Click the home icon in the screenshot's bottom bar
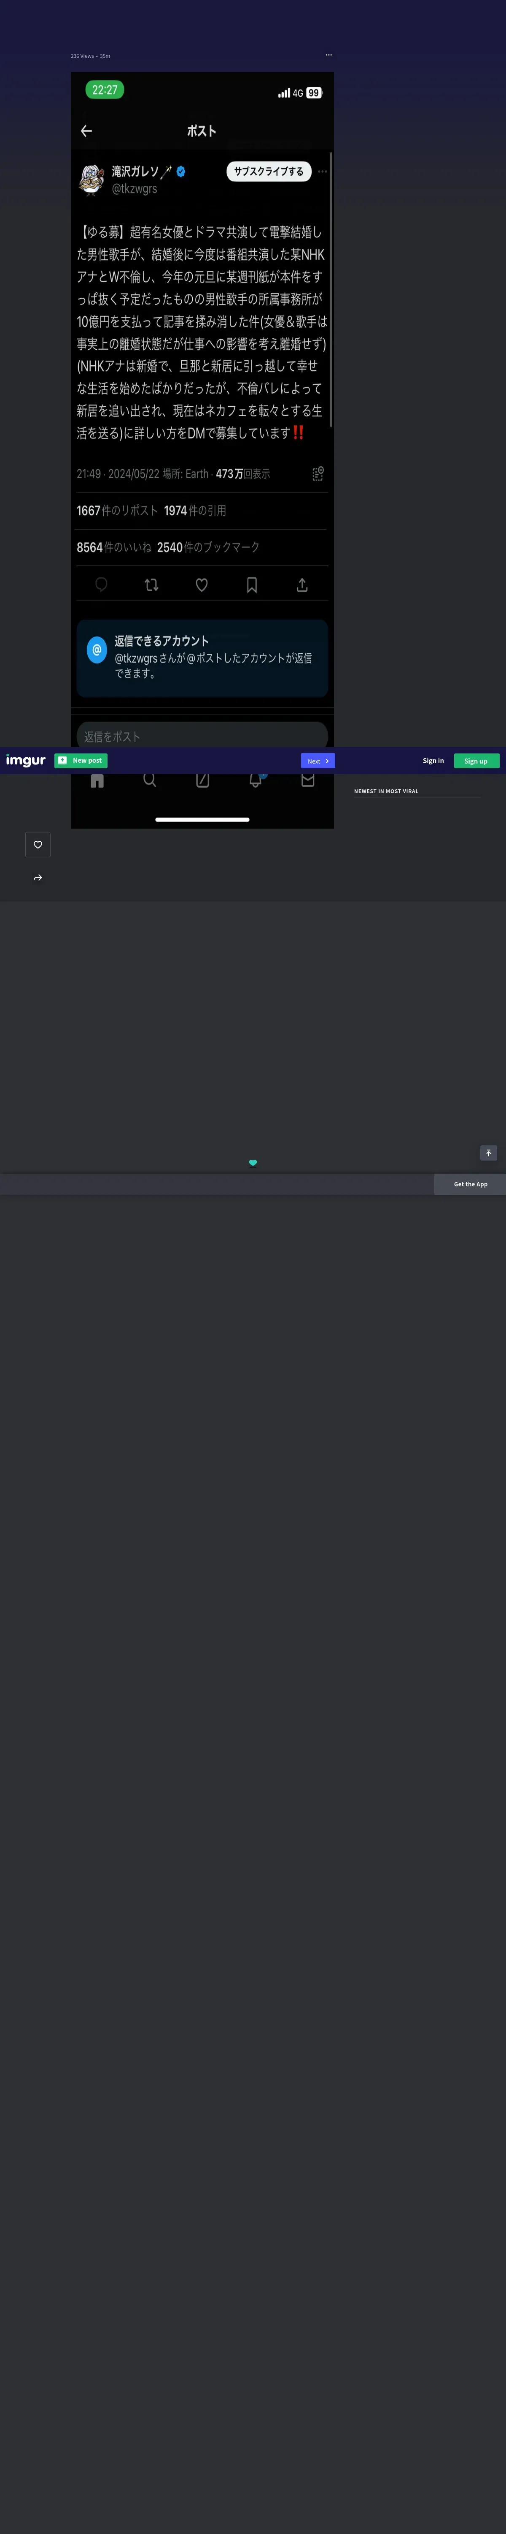Viewport: 506px width, 2534px height. click(97, 780)
